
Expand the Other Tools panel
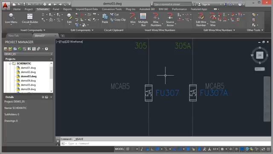[x=255, y=30]
